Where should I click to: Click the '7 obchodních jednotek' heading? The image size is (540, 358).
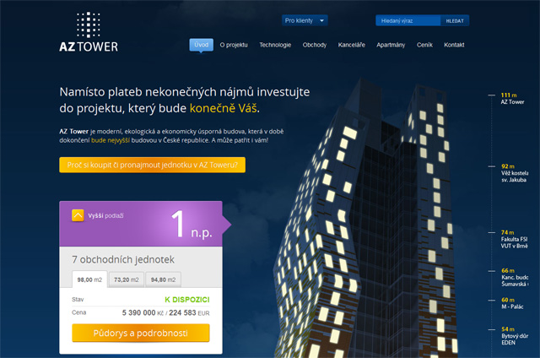[x=123, y=259]
